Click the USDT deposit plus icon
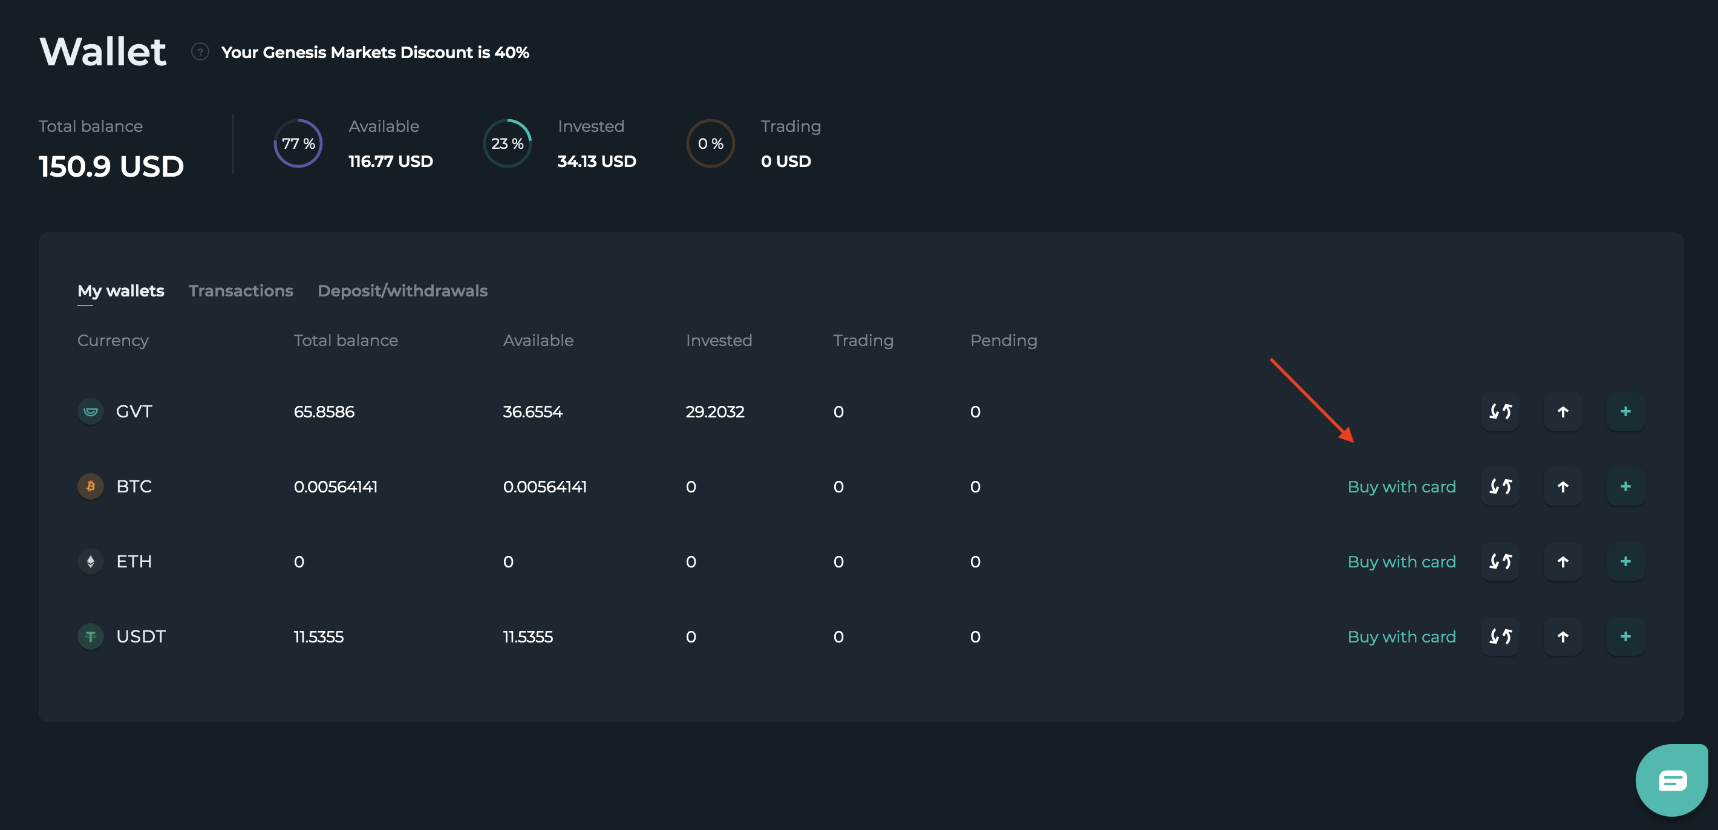 click(1625, 636)
